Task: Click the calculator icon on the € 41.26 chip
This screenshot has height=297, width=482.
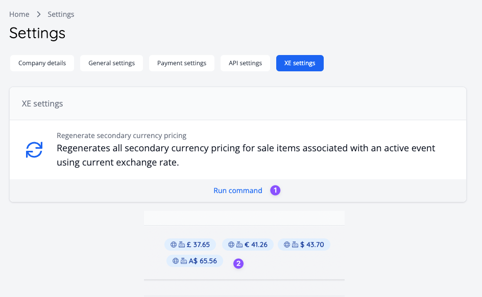Action: point(239,245)
